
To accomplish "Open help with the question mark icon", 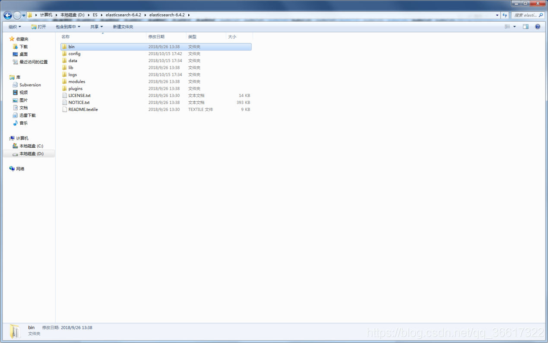I will click(538, 27).
